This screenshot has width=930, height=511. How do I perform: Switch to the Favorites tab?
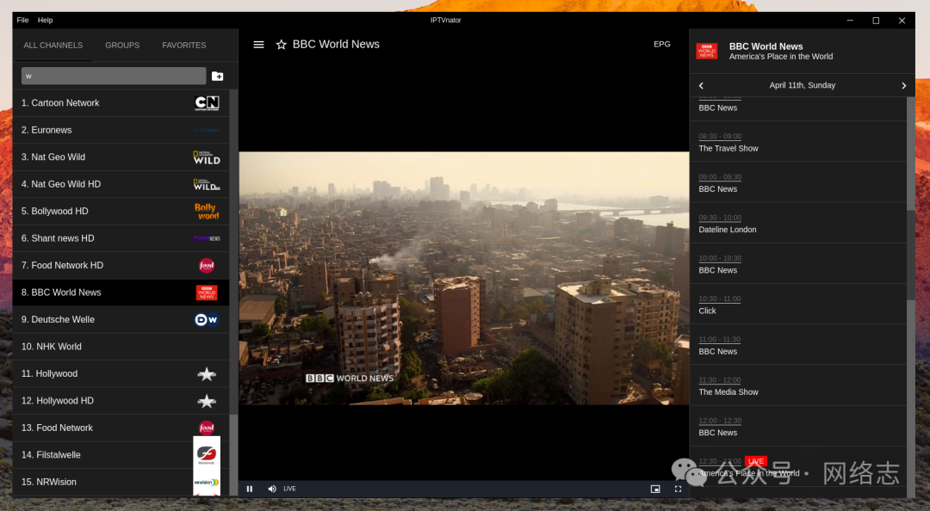point(184,45)
